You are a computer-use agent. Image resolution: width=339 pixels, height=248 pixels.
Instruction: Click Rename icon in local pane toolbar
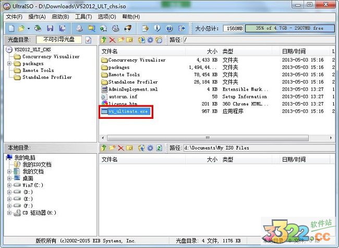pyautogui.click(x=129, y=148)
